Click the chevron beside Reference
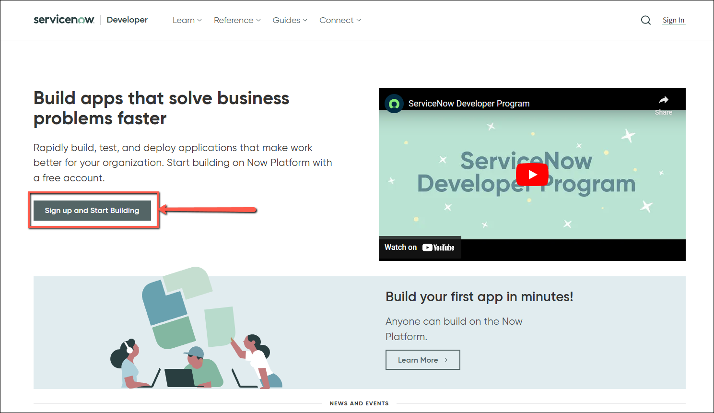The width and height of the screenshot is (714, 413). (x=258, y=21)
